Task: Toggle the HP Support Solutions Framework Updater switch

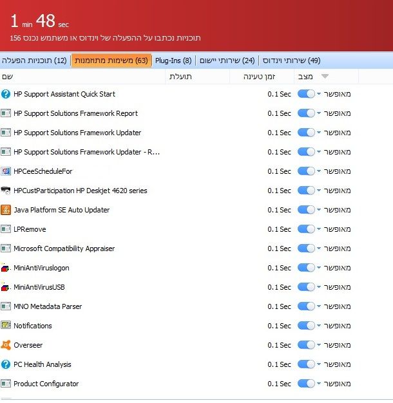Action: coord(306,133)
